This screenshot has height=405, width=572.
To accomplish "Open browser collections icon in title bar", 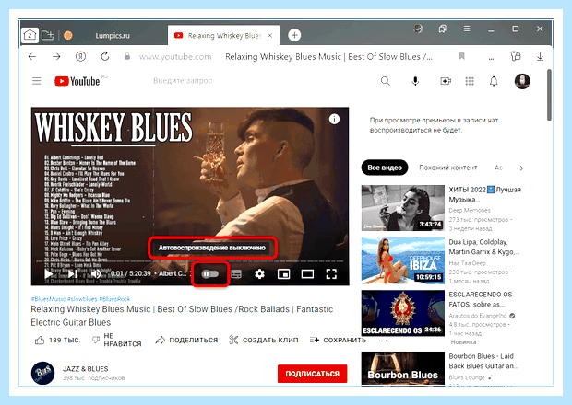I will click(x=443, y=29).
